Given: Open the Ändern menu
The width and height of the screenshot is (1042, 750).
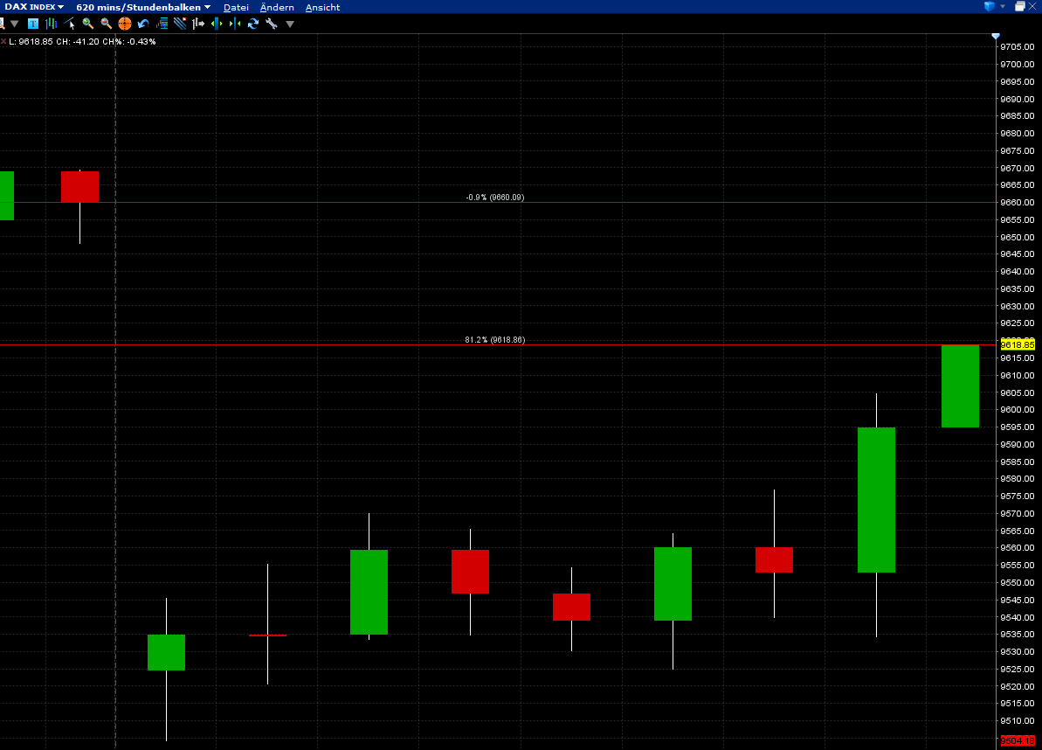Looking at the screenshot, I should point(276,7).
